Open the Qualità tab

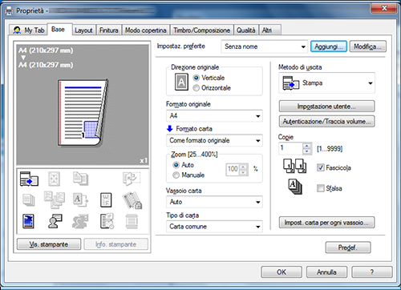tap(246, 30)
